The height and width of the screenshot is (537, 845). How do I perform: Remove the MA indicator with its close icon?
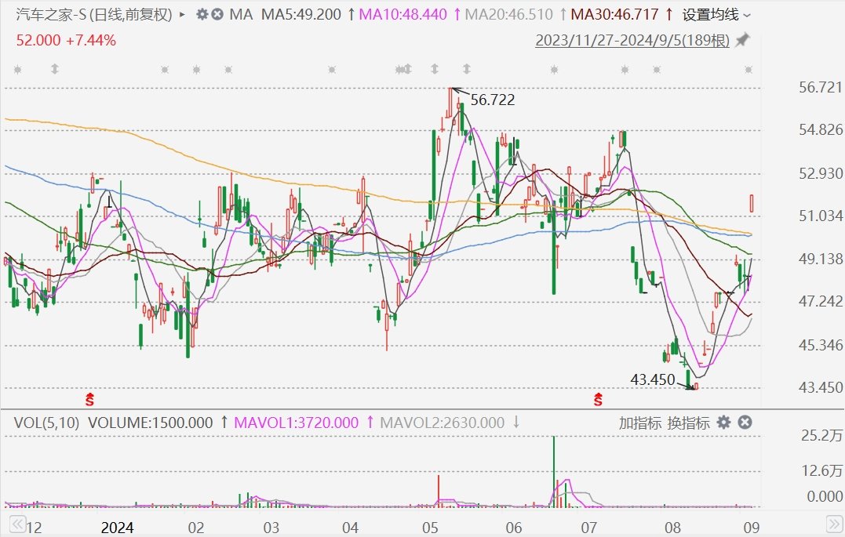(217, 14)
